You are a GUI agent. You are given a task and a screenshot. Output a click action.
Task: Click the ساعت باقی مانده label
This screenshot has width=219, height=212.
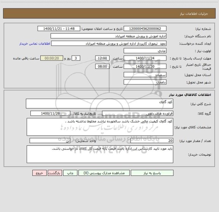point(26,58)
